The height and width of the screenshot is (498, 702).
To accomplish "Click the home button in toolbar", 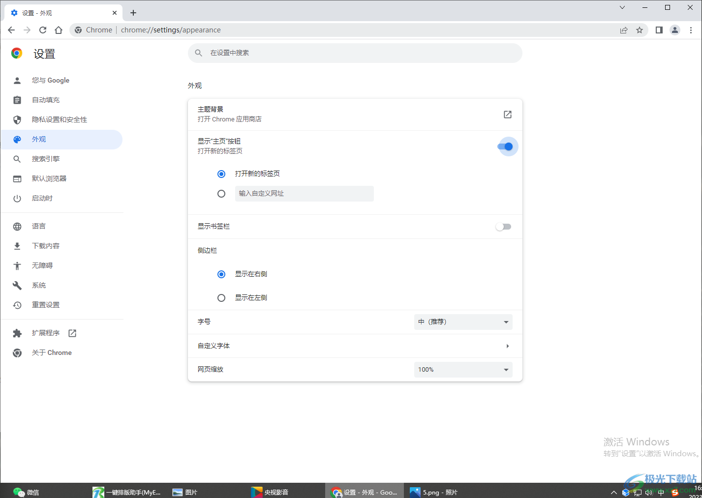I will point(59,30).
